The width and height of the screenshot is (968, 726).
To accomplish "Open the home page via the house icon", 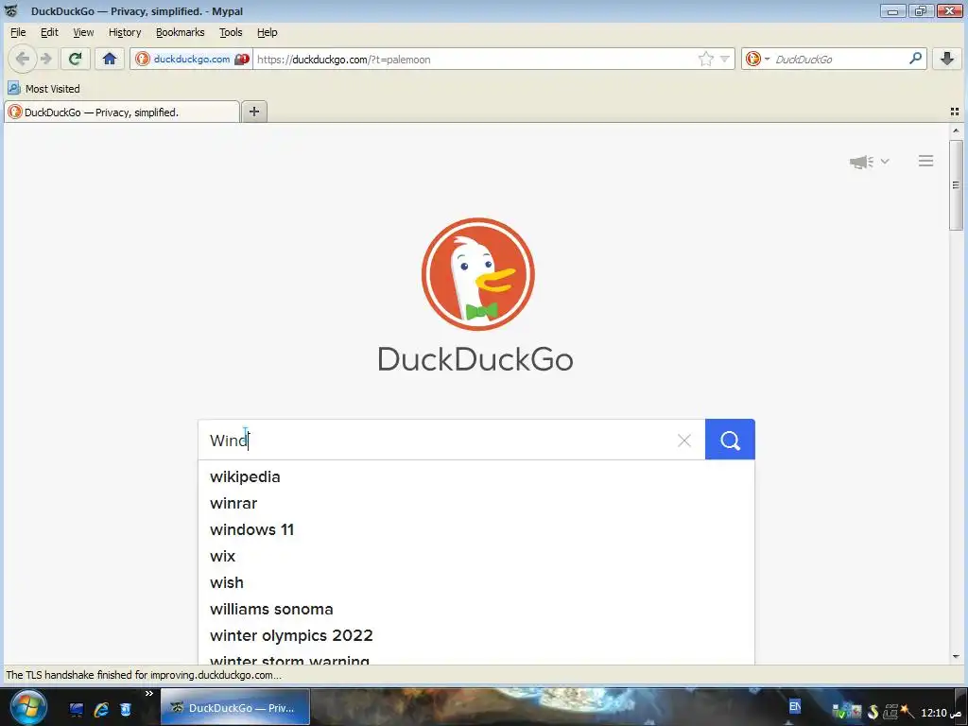I will pyautogui.click(x=110, y=59).
